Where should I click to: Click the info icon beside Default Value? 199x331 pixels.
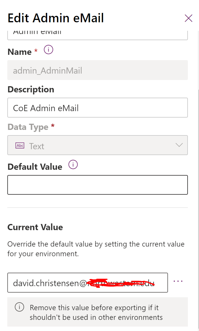[73, 164]
